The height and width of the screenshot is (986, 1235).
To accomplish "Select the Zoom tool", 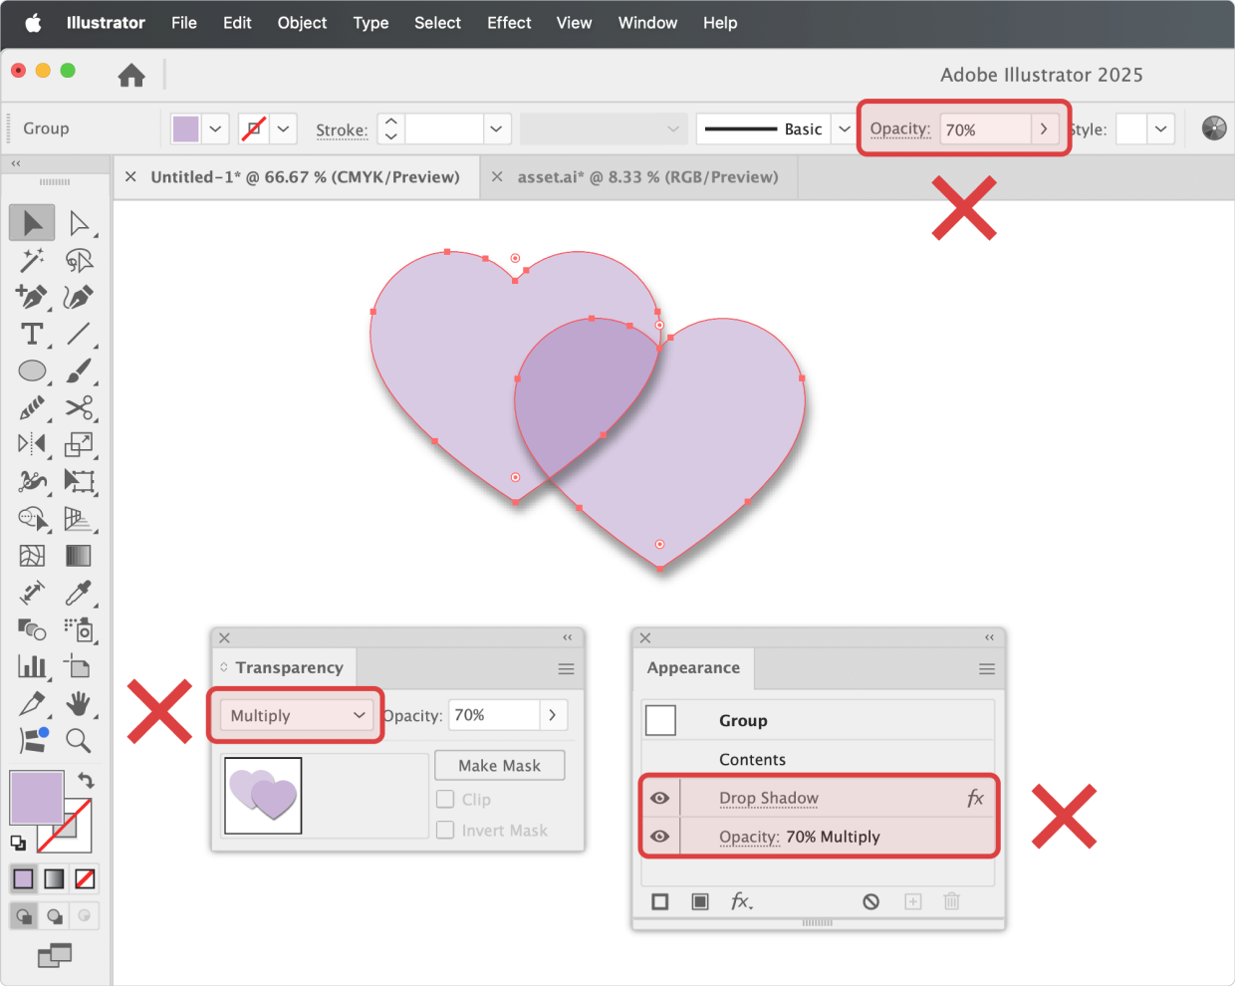I will [x=79, y=740].
